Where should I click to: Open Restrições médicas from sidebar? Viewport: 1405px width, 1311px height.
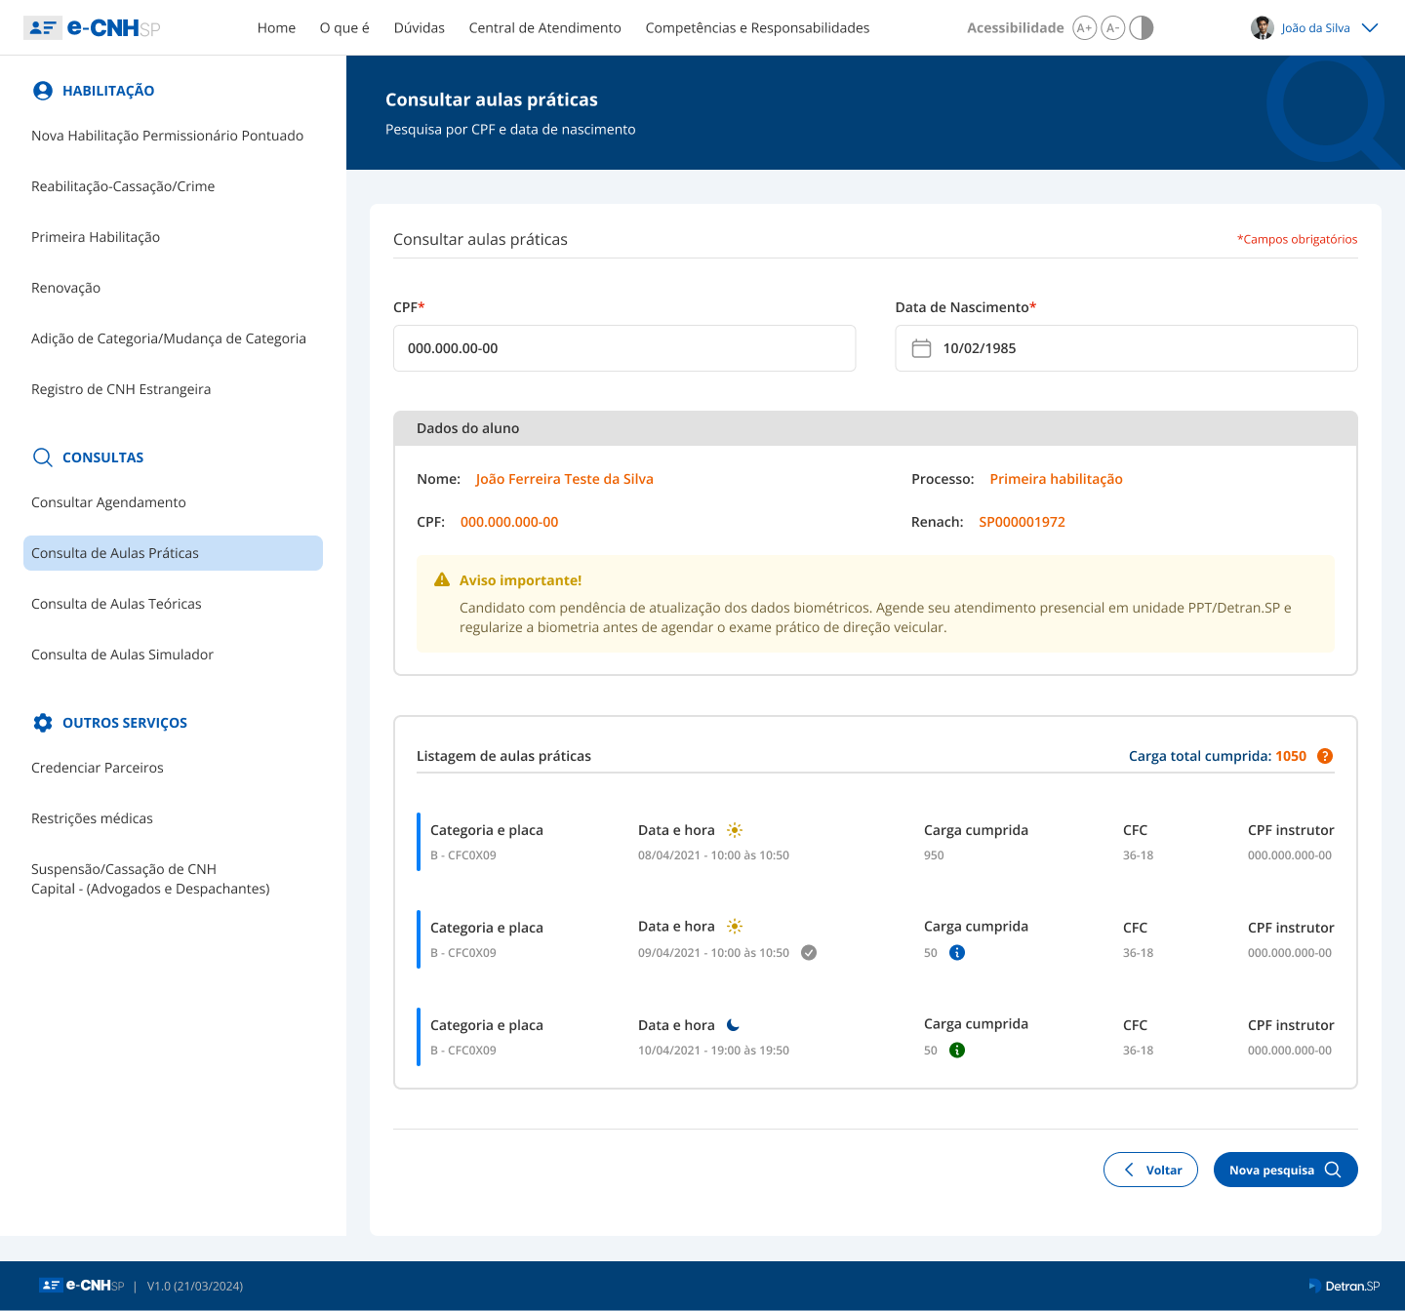[x=92, y=818]
